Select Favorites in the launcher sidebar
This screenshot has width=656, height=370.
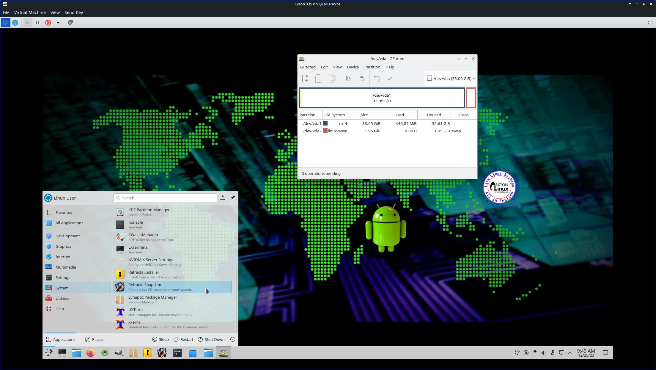pyautogui.click(x=77, y=212)
